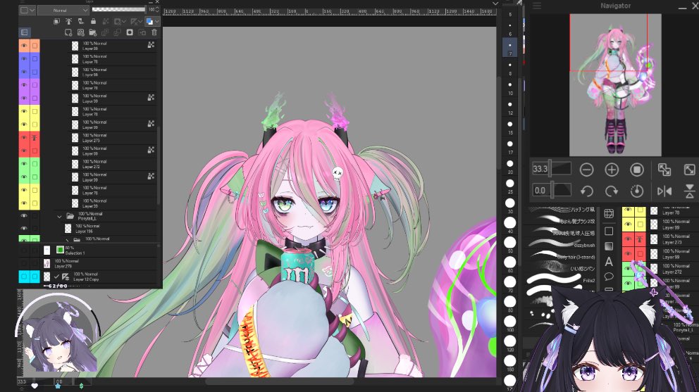Hide the orange-marked Layer 99
Screen dimensions: 699x392
(24, 46)
